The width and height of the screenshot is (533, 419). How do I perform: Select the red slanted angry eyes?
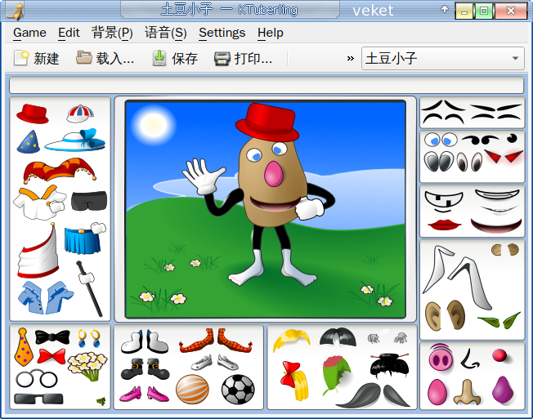tap(504, 156)
